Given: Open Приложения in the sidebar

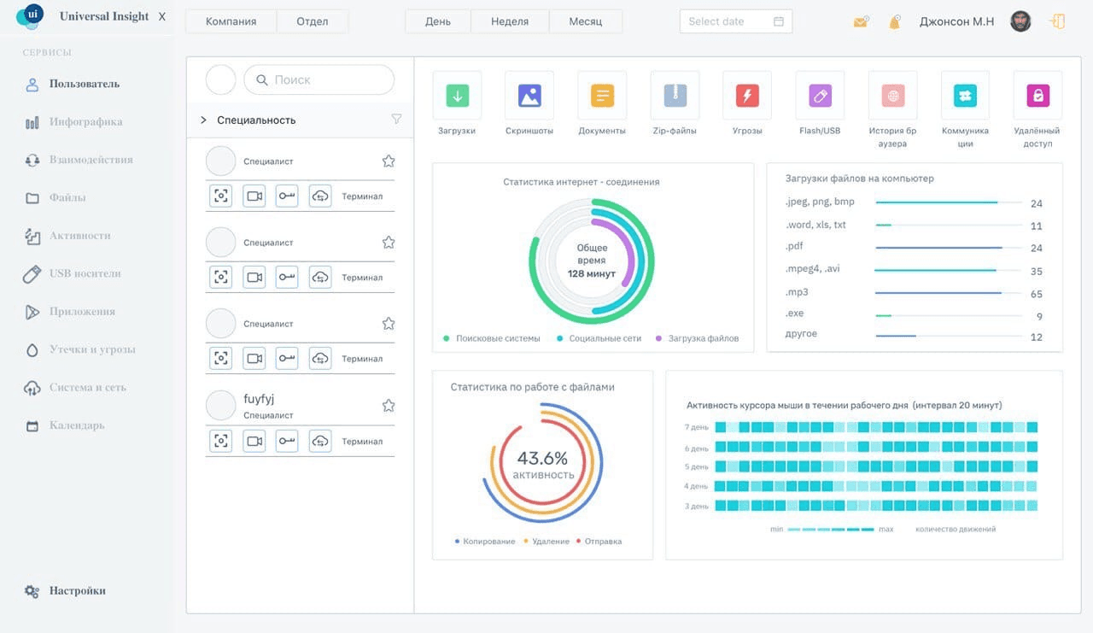Looking at the screenshot, I should [x=82, y=312].
